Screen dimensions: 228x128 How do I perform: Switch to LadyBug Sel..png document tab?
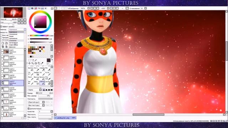tap(65, 118)
